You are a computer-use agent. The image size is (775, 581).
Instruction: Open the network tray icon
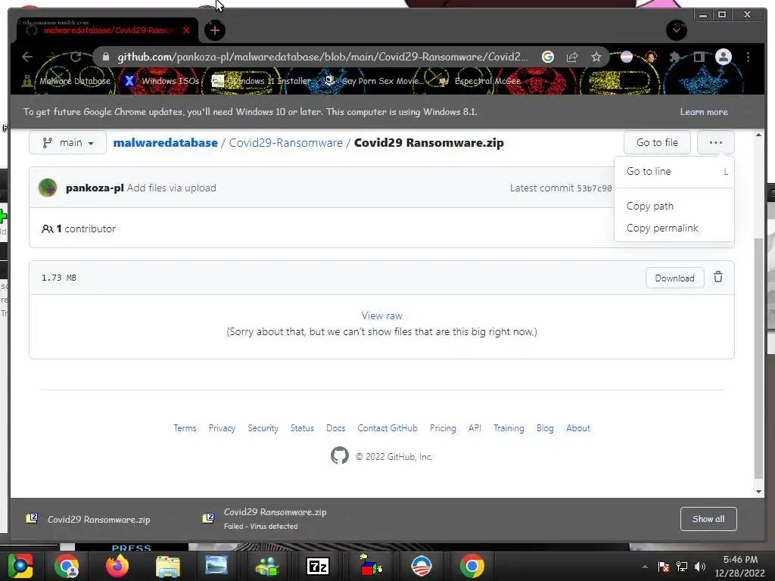coord(682,567)
